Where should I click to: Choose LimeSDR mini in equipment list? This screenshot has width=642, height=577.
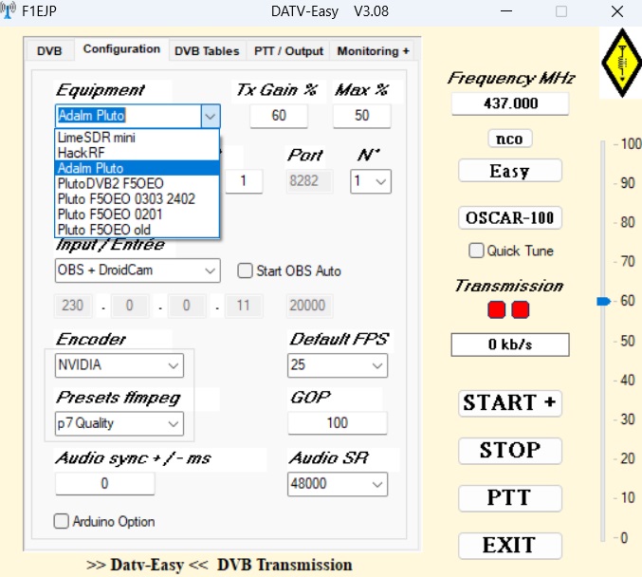[x=96, y=138]
